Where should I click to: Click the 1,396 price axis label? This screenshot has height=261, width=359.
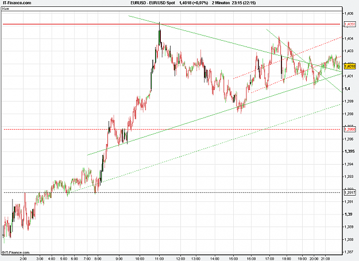click(349, 139)
